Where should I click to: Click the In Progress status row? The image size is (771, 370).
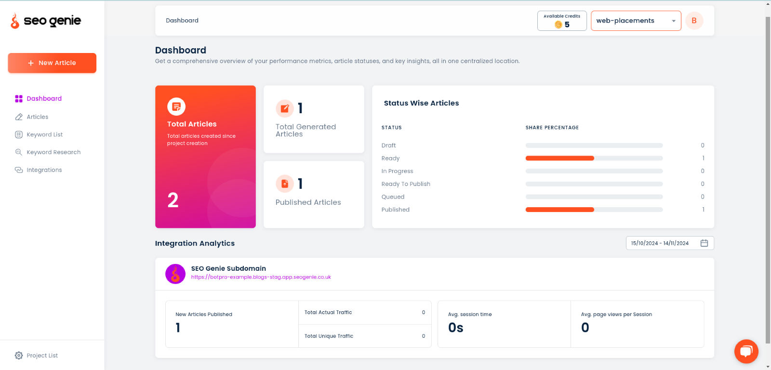(543, 171)
